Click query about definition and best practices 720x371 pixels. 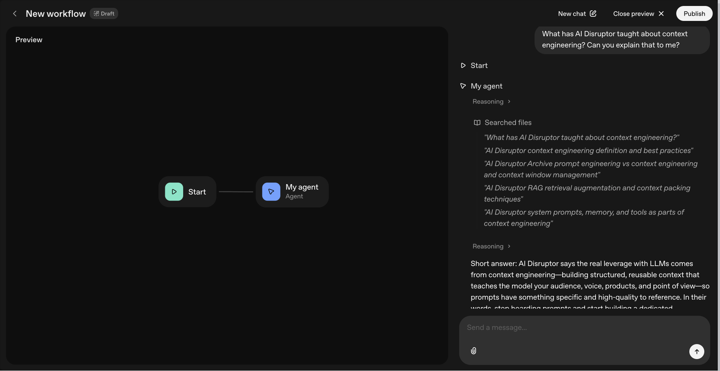click(x=588, y=151)
